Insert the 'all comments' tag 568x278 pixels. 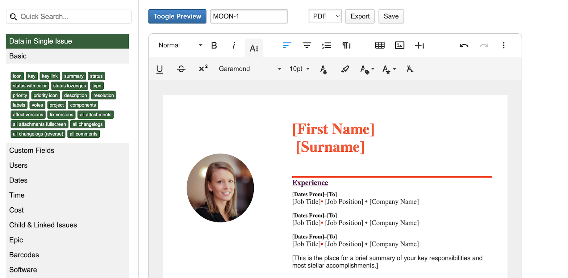[x=83, y=134]
